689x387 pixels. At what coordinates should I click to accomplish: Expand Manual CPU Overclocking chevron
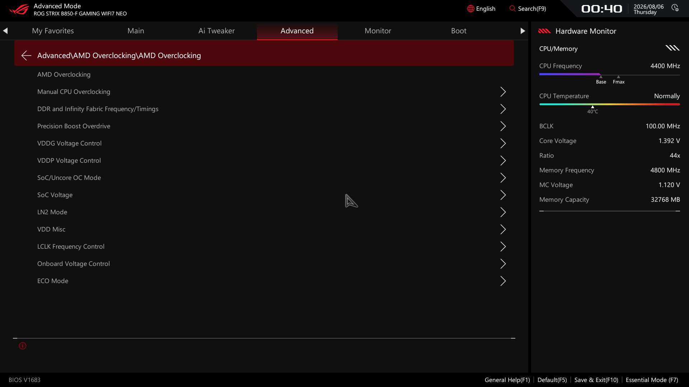(x=503, y=92)
